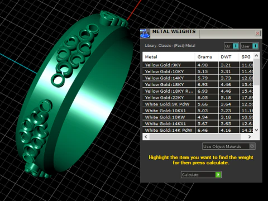Select the White Gold:14K PdW row
268x201 pixels.
(x=198, y=130)
